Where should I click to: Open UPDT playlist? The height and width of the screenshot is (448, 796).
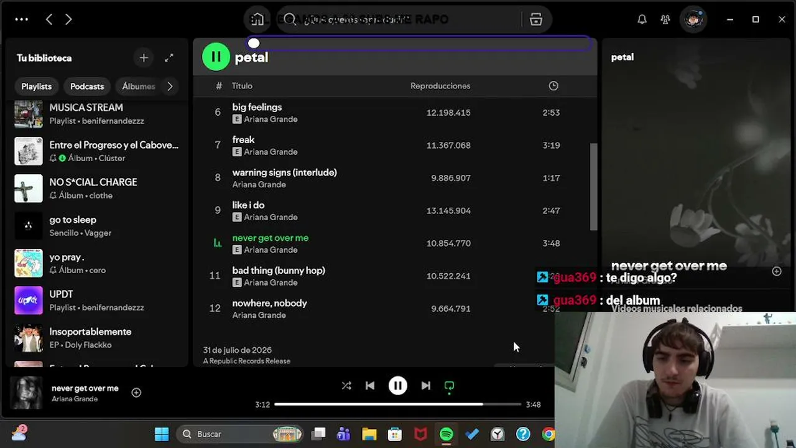coord(96,301)
